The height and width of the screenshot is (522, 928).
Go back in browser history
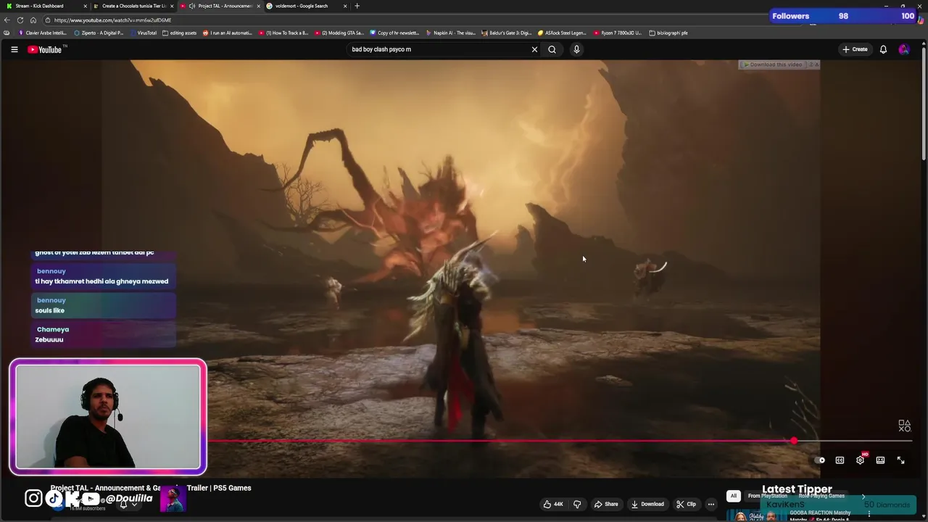tap(7, 20)
